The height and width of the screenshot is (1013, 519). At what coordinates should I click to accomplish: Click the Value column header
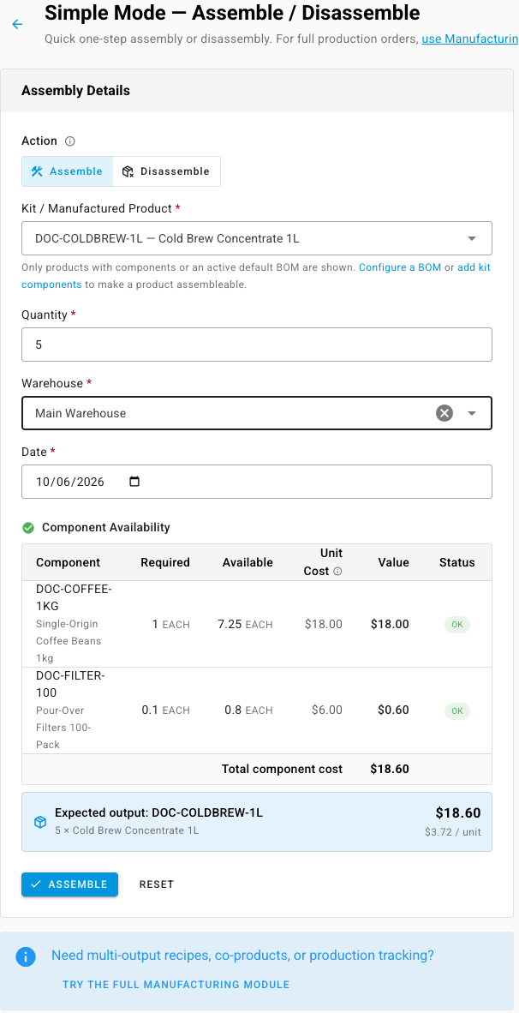click(394, 563)
